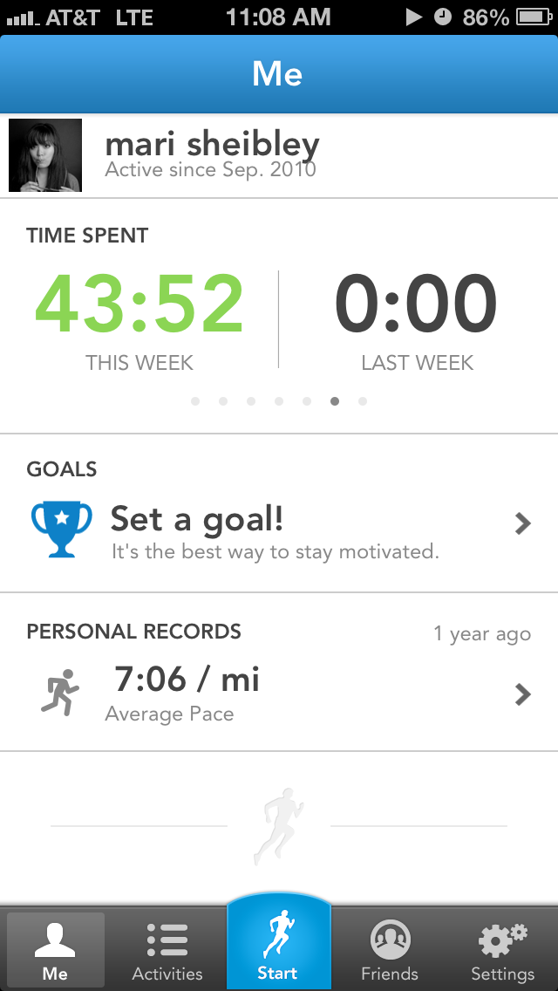Screen dimensions: 558x991
Task: Select the last page indicator dot
Action: pos(363,401)
